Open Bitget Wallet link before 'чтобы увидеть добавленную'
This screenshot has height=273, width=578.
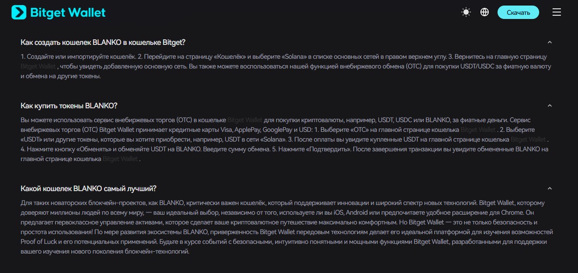pos(38,67)
